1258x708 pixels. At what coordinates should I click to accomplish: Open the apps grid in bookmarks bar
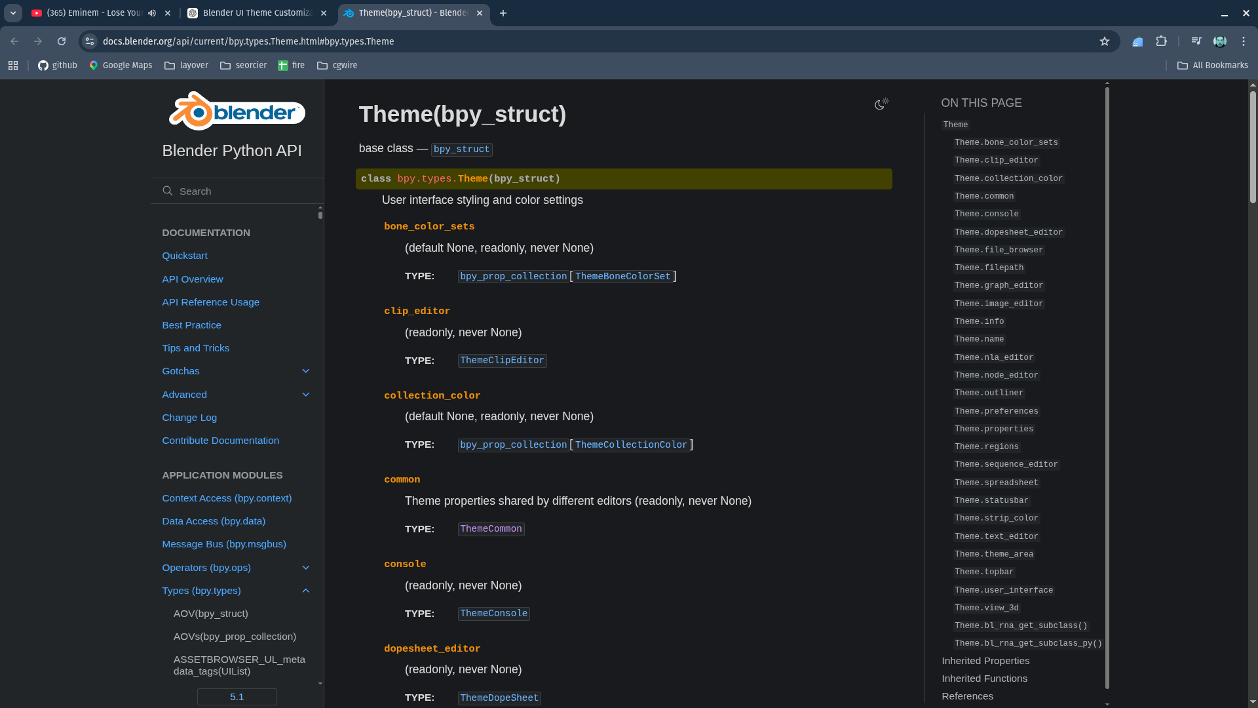pos(13,66)
